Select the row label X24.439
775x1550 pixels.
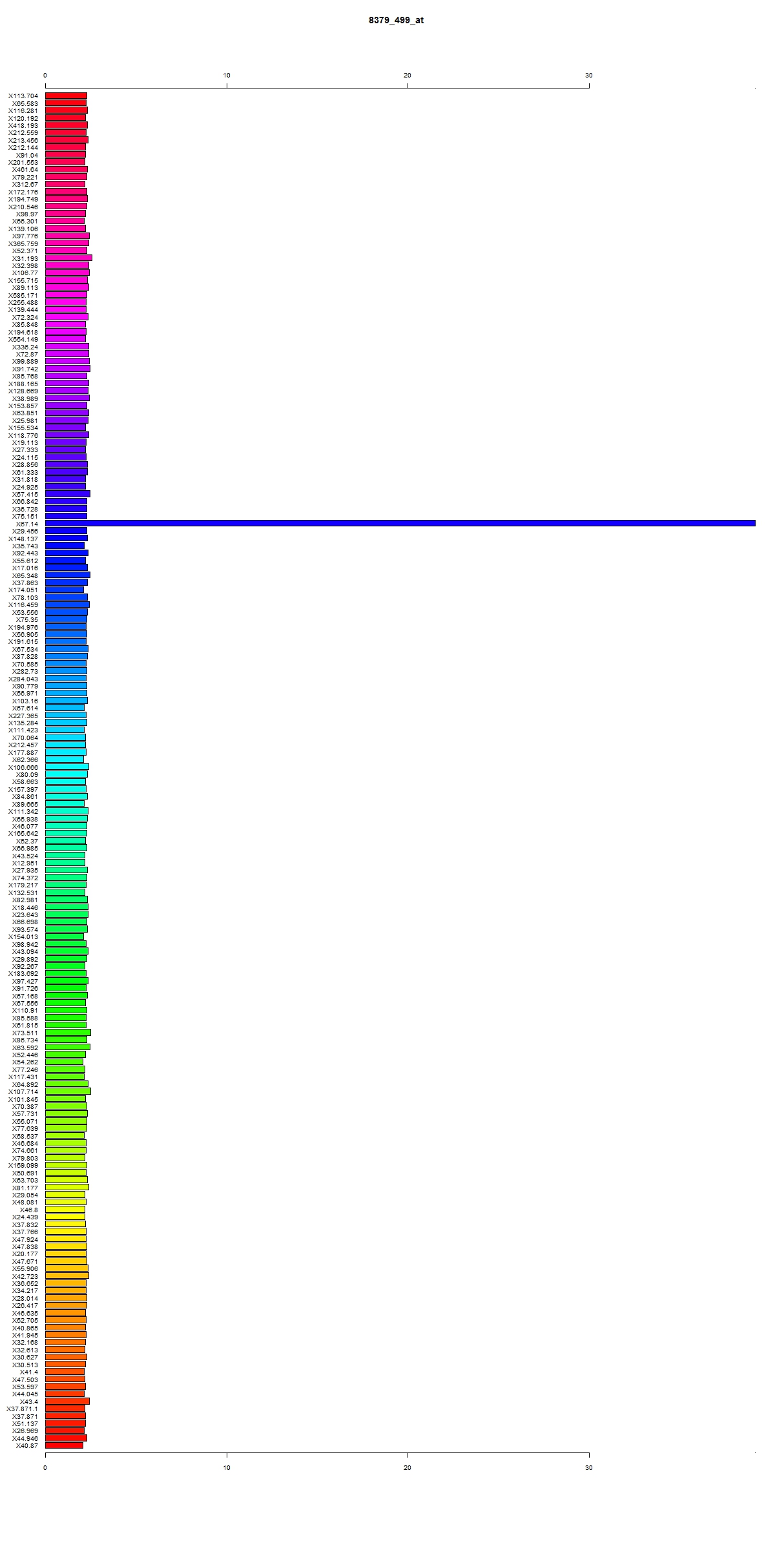pyautogui.click(x=25, y=1217)
